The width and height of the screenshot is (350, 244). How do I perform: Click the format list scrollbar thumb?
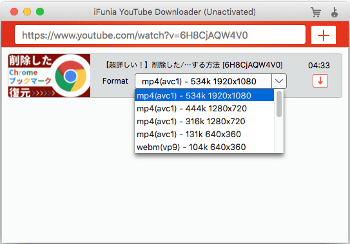(x=279, y=104)
